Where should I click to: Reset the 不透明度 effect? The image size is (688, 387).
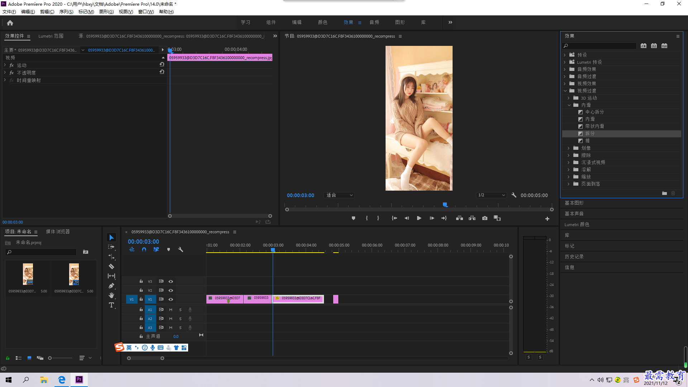click(162, 72)
